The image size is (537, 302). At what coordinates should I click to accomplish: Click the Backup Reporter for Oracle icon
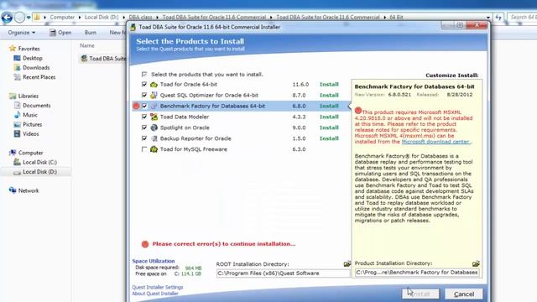coord(154,138)
